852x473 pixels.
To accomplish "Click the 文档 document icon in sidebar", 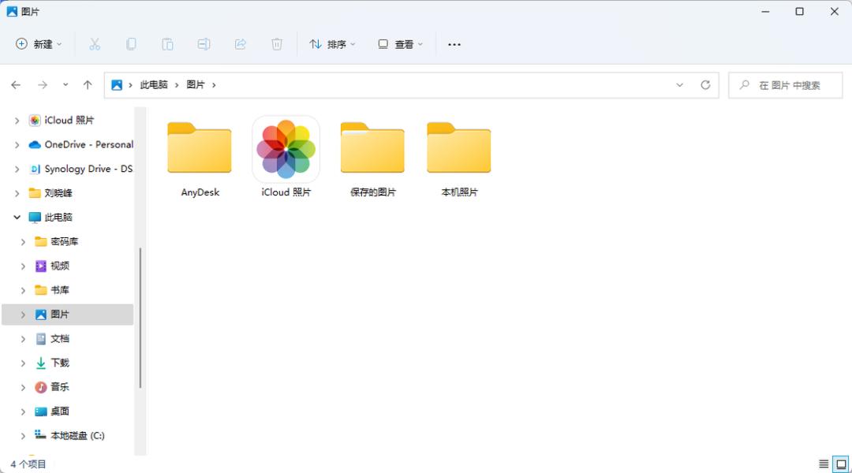I will (x=41, y=339).
